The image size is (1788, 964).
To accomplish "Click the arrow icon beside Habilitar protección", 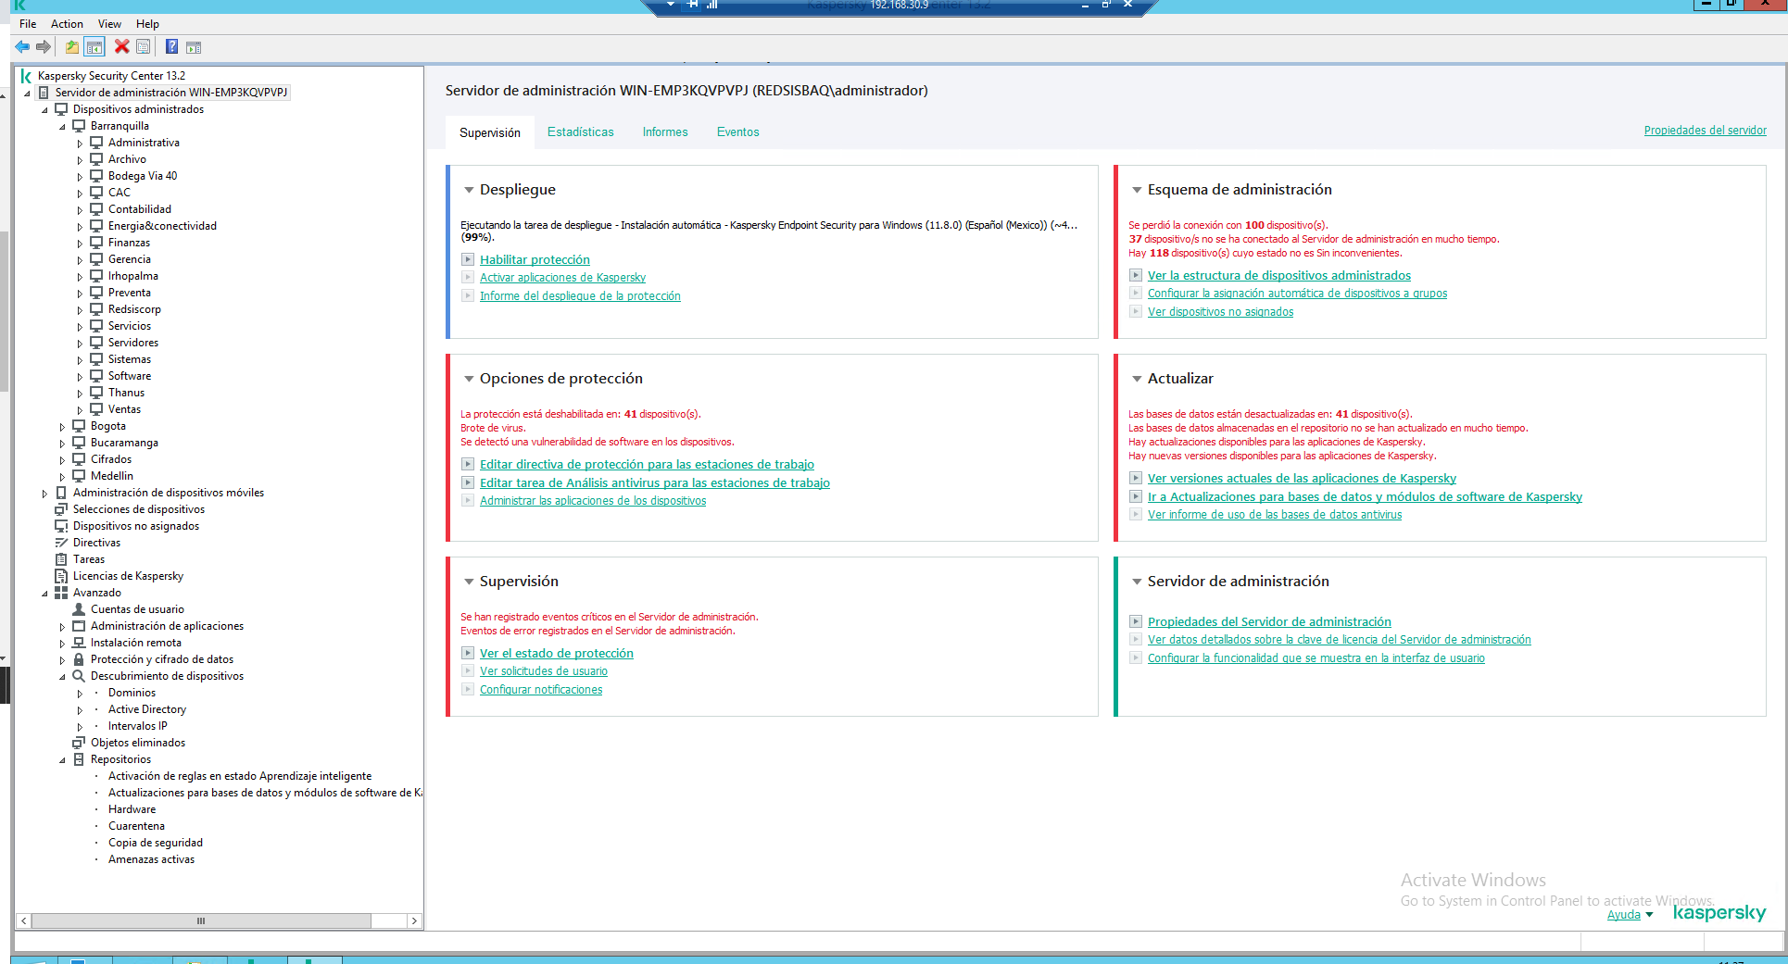I will coord(468,259).
